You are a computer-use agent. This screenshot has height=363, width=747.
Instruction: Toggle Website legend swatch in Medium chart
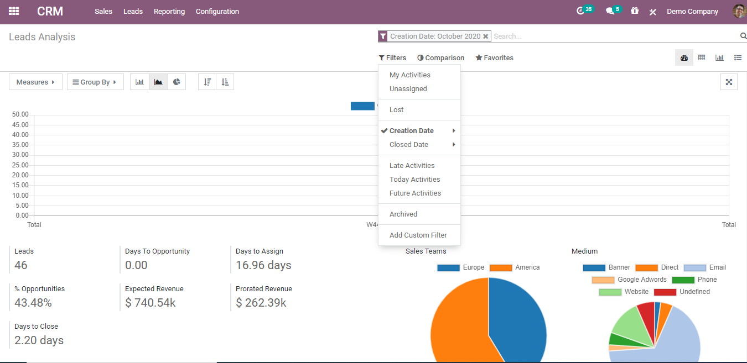click(610, 292)
